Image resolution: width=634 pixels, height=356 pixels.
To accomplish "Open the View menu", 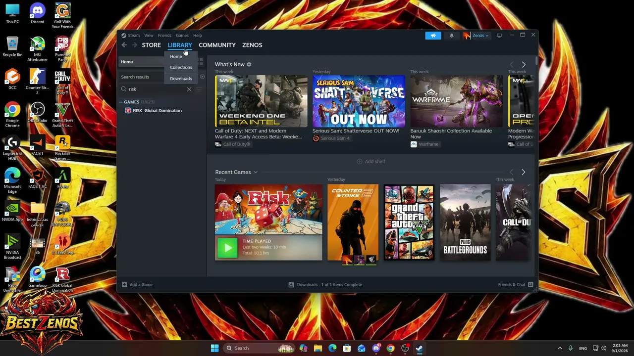I will coord(149,36).
